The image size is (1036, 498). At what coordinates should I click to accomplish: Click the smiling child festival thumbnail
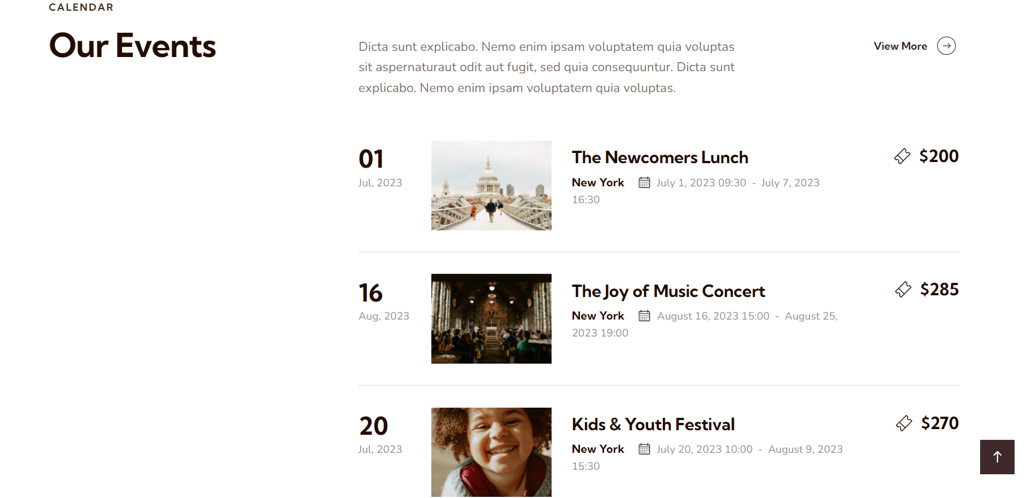(491, 452)
